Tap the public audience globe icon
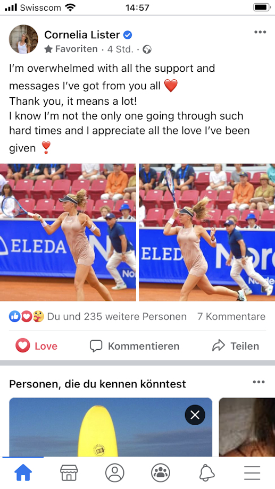The width and height of the screenshot is (275, 489). tap(147, 49)
